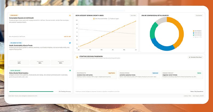Click the green legend swatch in donut legend

pos(194,35)
